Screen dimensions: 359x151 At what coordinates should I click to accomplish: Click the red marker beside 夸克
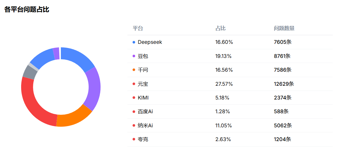point(134,139)
